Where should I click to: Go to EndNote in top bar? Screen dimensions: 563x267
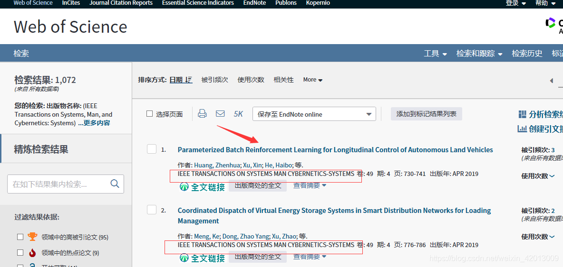[x=254, y=3]
